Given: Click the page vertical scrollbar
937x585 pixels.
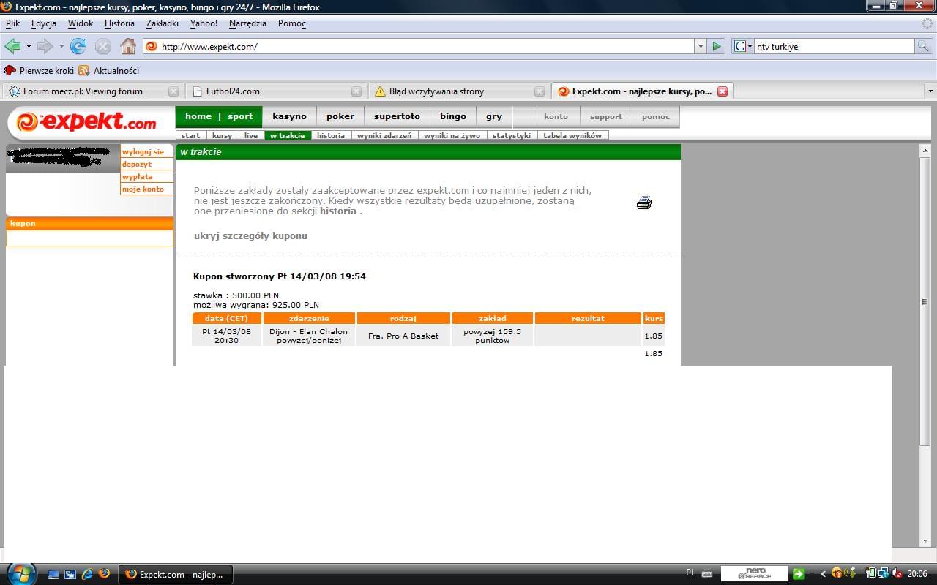Looking at the screenshot, I should tap(925, 301).
